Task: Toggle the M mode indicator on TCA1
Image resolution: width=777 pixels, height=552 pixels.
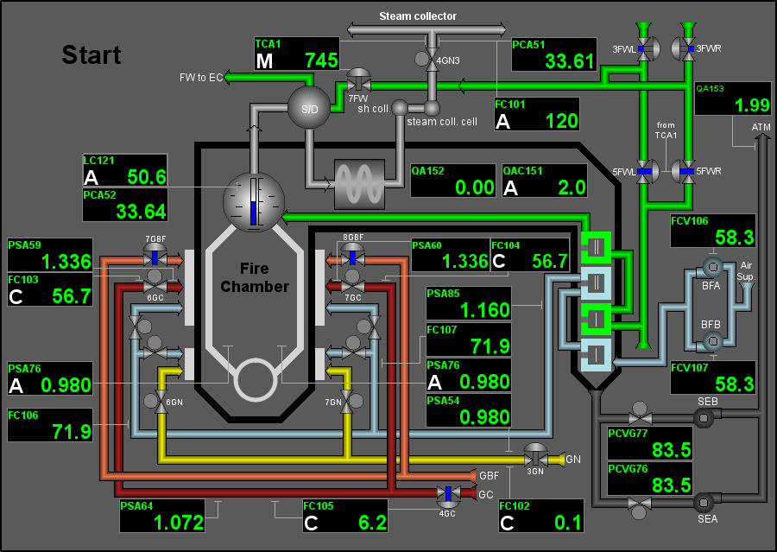Action: pyautogui.click(x=264, y=60)
